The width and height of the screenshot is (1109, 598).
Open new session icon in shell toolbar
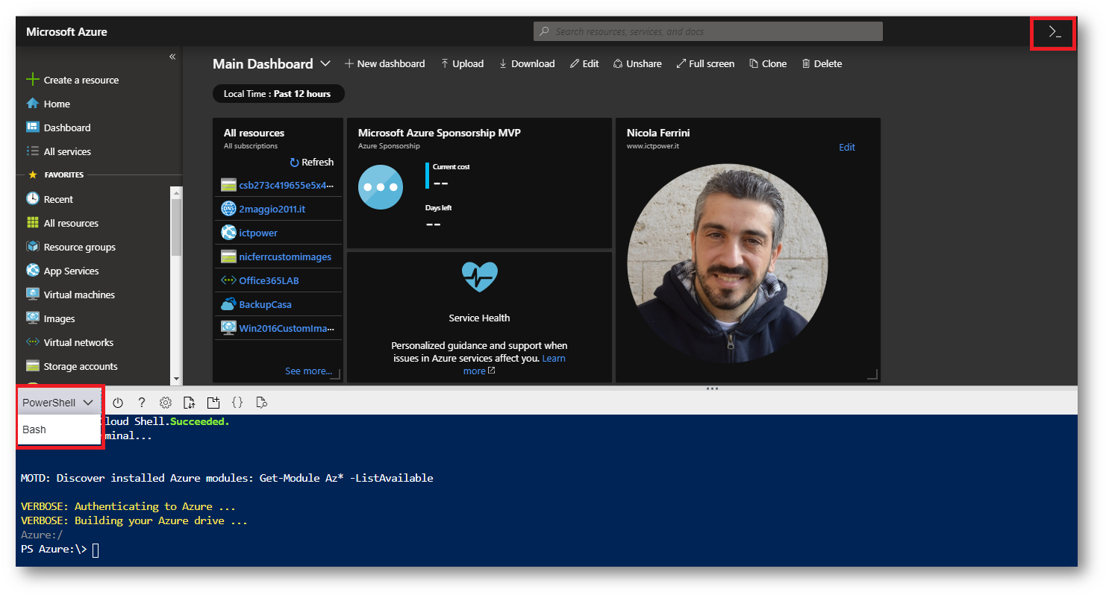213,403
